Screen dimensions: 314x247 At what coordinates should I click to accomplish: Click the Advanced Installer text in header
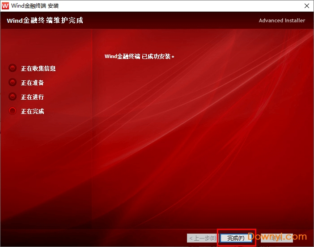[282, 21]
